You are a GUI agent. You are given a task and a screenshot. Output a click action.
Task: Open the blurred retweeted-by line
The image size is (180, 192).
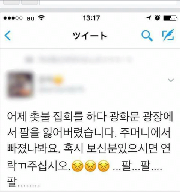[x=79, y=60]
